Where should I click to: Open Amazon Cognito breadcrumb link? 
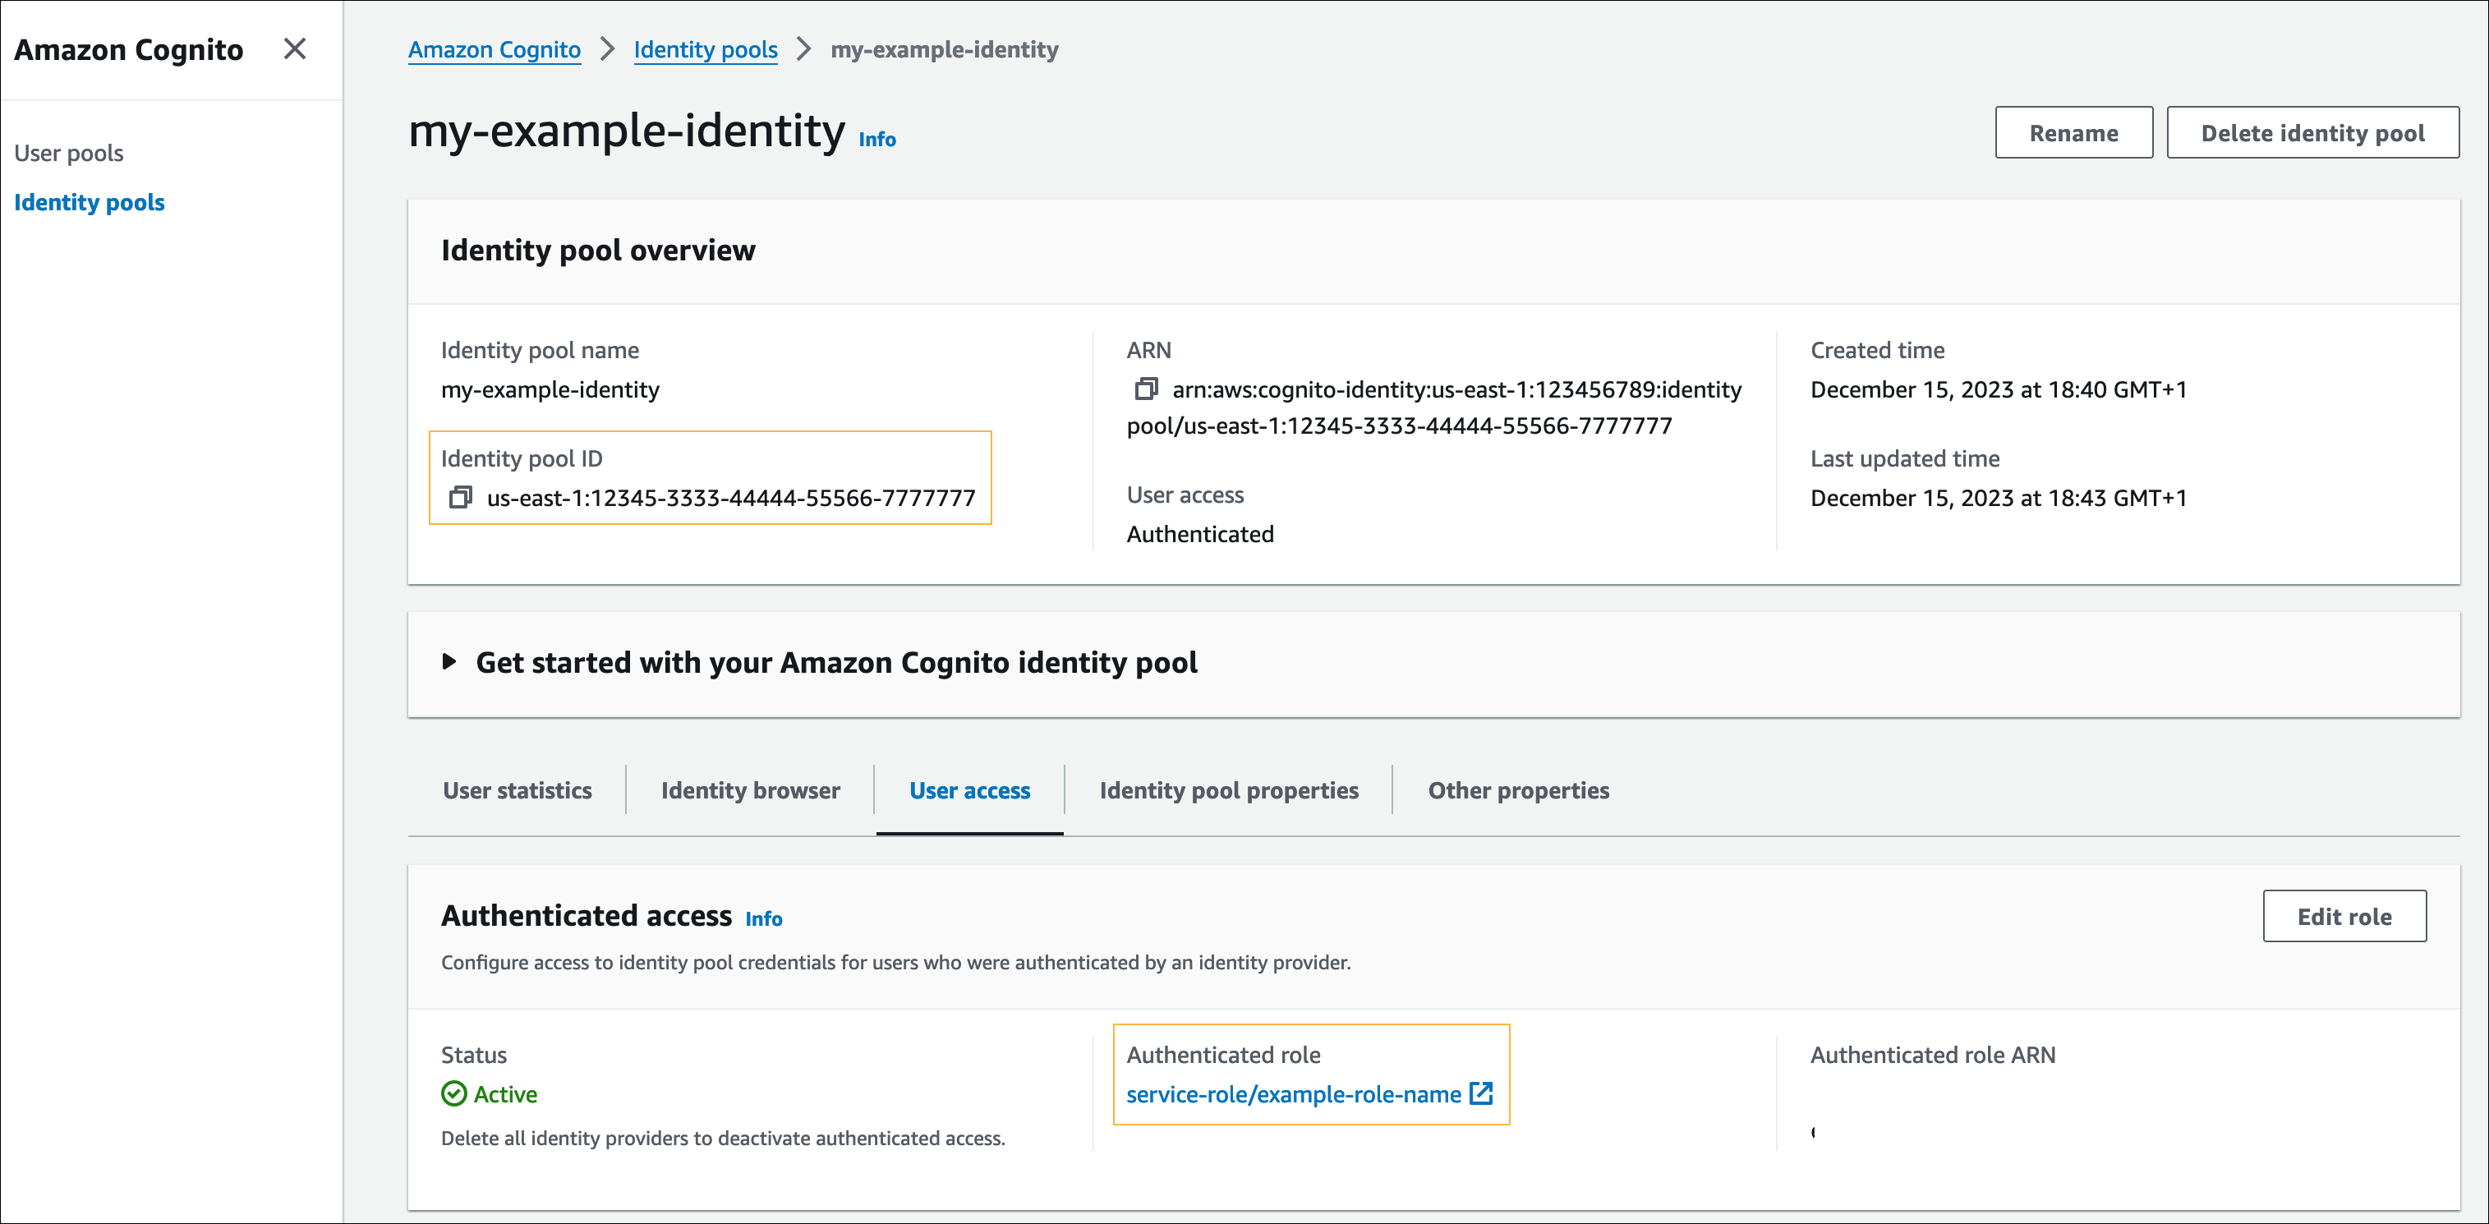coord(494,49)
